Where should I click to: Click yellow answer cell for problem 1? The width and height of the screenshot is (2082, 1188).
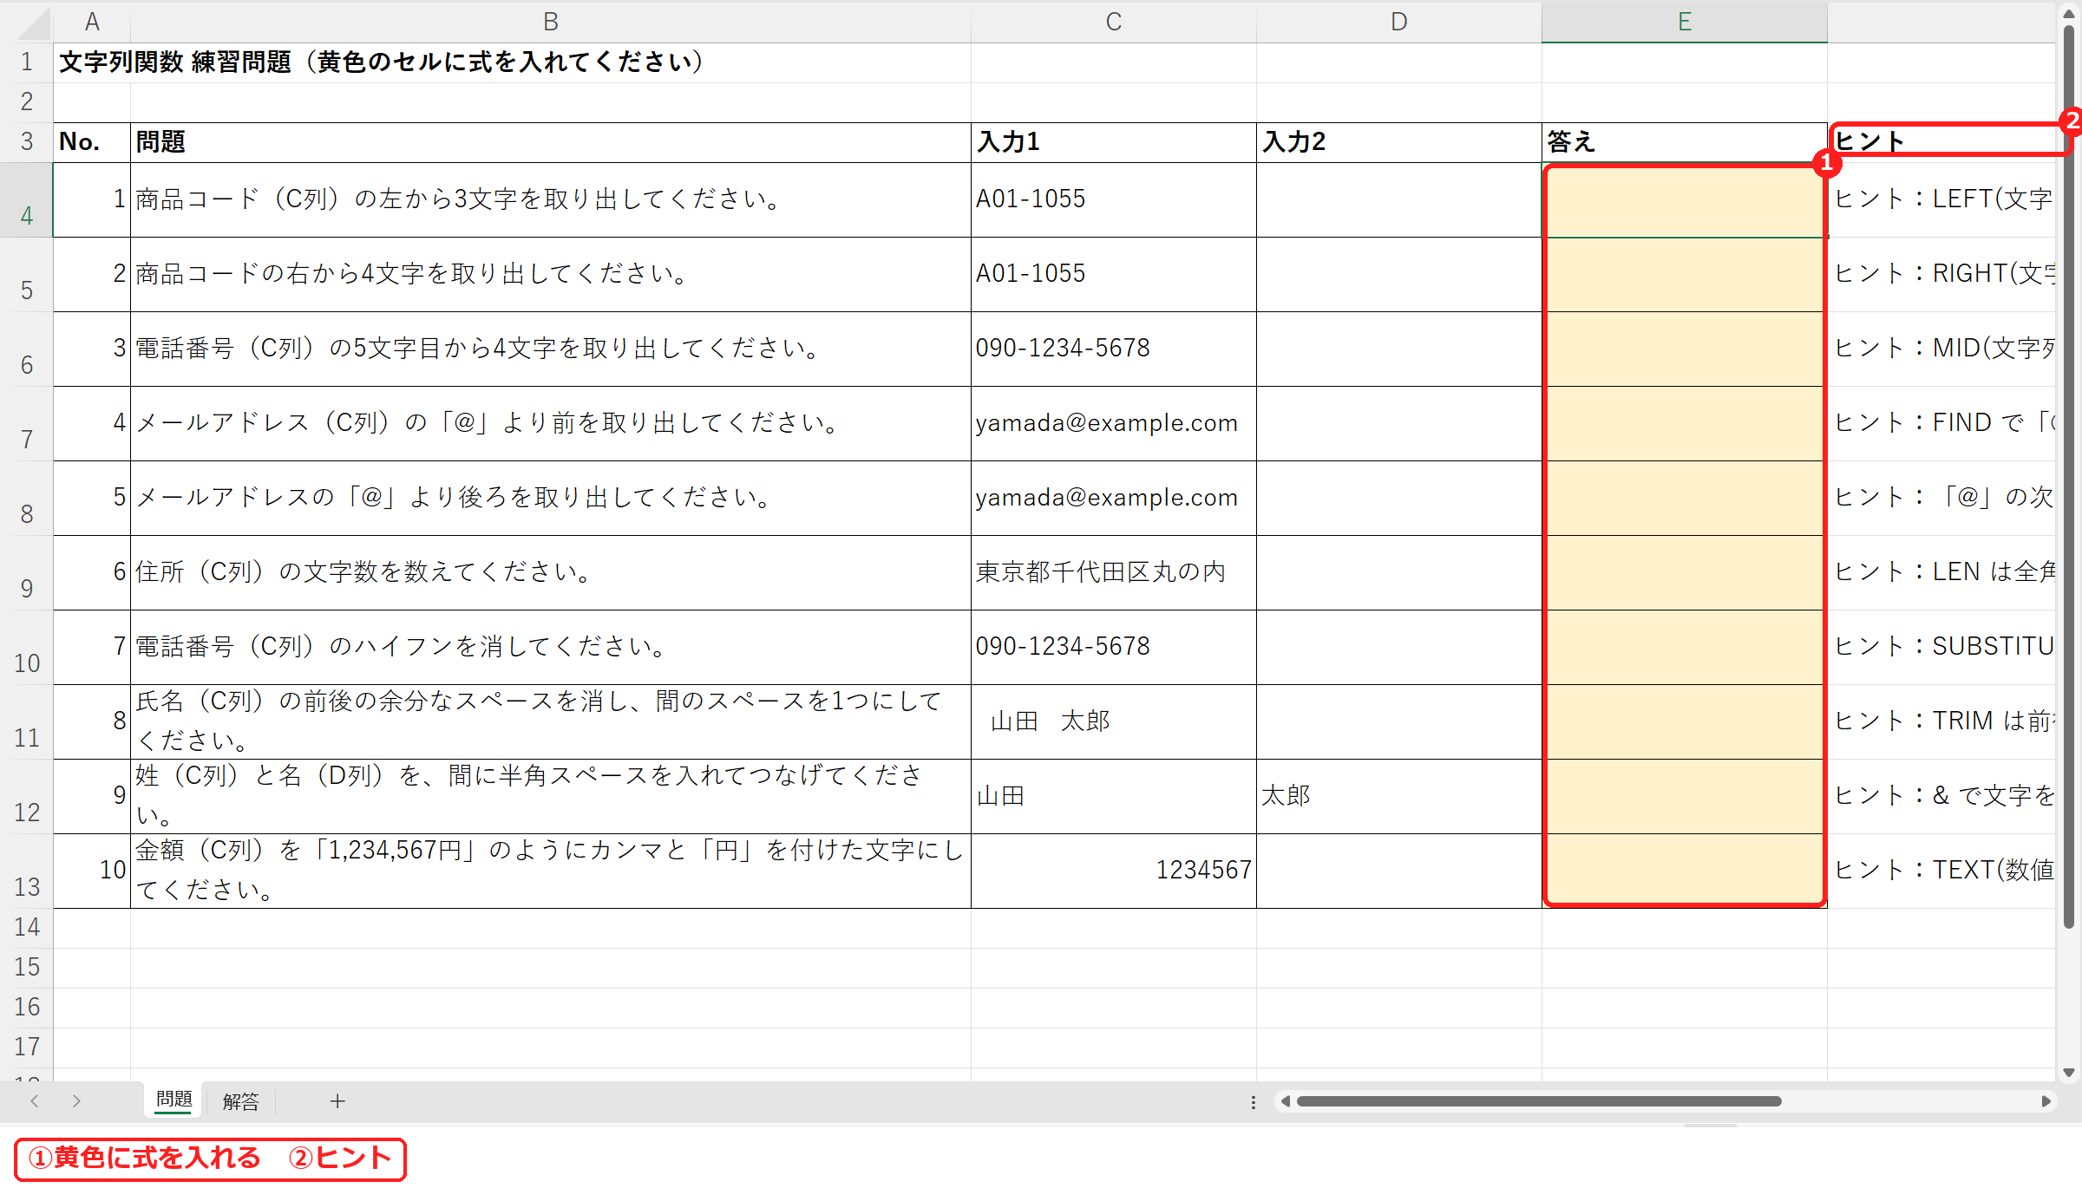tap(1685, 200)
